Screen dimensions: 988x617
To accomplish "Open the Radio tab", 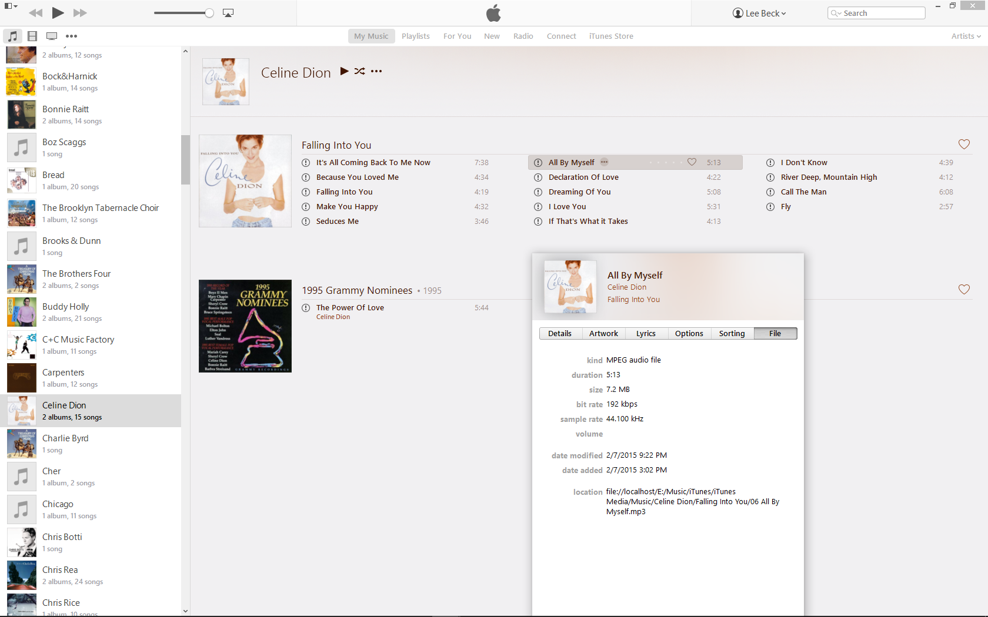I will 523,36.
